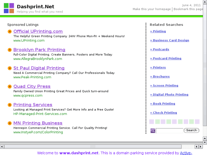Visit www.InstyeP.com/ColorPrinting green URL
The height and width of the screenshot is (155, 207).
pyautogui.click(x=38, y=132)
